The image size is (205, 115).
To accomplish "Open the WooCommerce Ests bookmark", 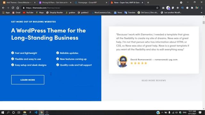I will (x=102, y=12).
